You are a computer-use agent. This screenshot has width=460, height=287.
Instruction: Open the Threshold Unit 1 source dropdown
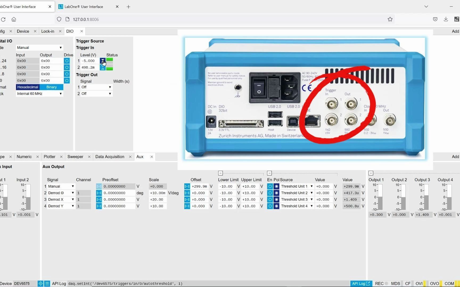click(297, 187)
